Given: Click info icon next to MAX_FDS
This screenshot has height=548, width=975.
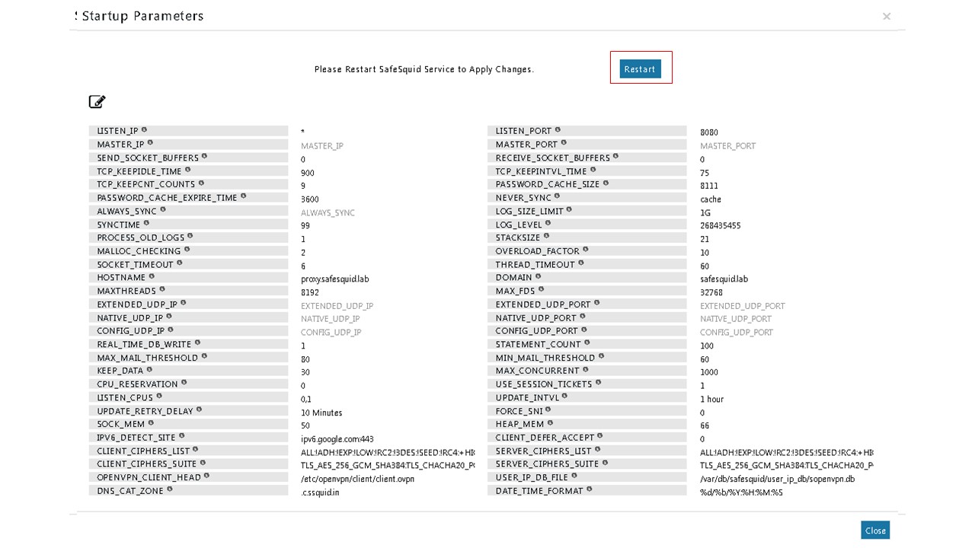Looking at the screenshot, I should pyautogui.click(x=542, y=290).
